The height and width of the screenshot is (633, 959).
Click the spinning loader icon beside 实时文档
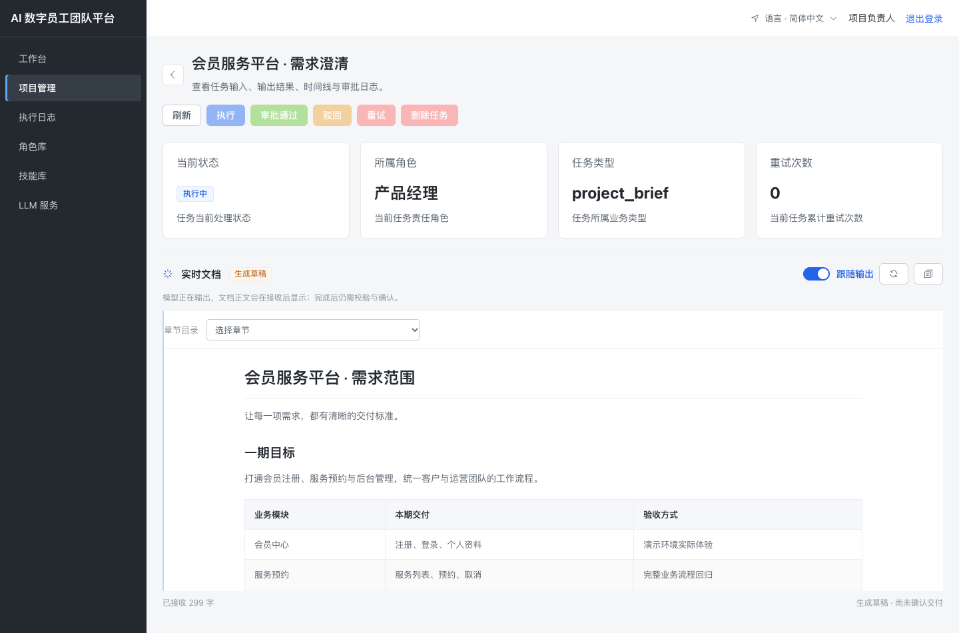(x=168, y=274)
